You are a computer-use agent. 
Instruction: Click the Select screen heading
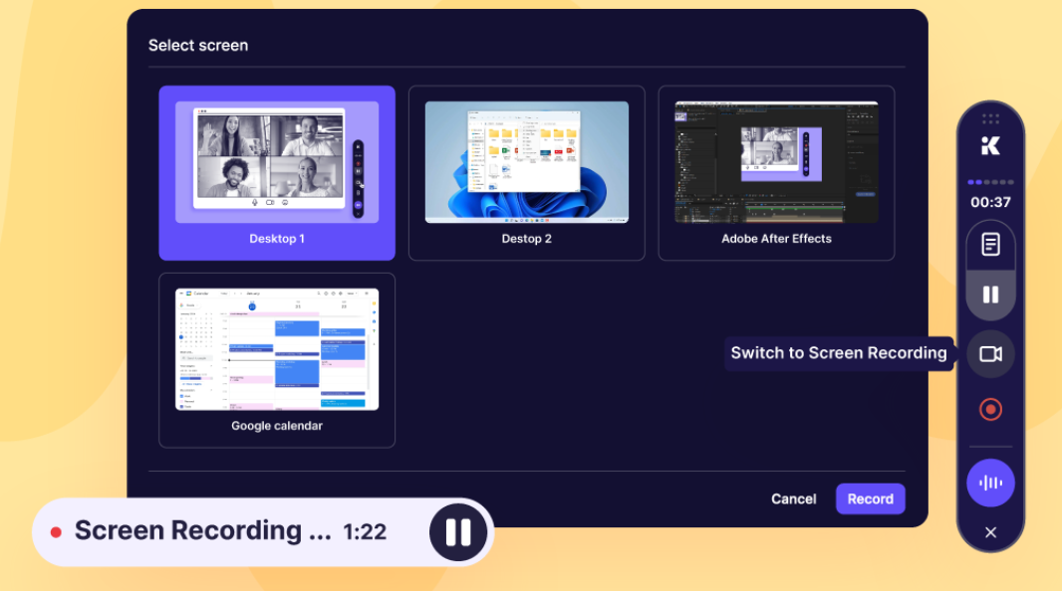[x=198, y=46]
